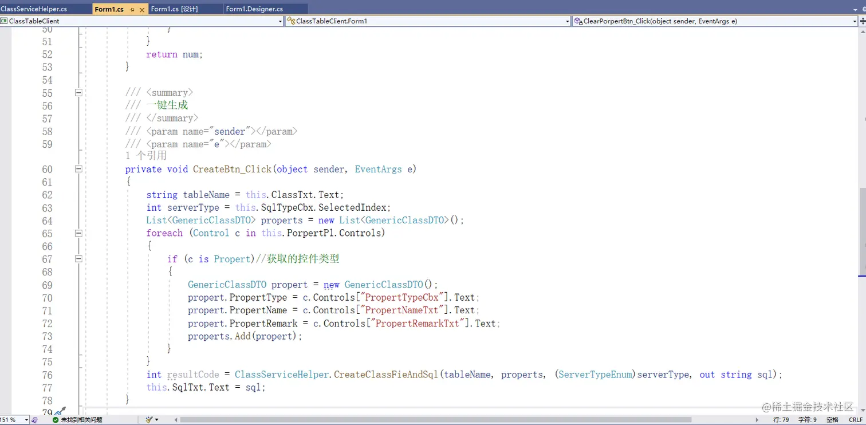Click 'properts.Add(propert);' on line 73

245,336
